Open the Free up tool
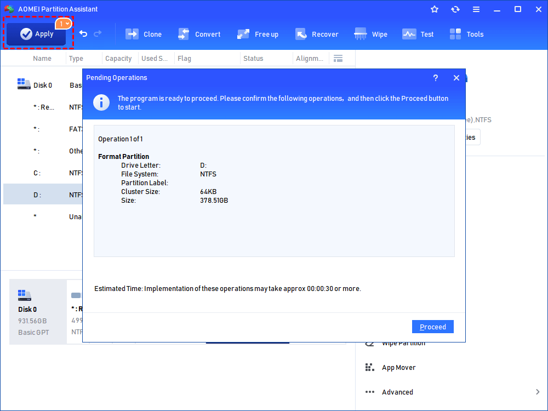This screenshot has width=548, height=411. [x=258, y=34]
